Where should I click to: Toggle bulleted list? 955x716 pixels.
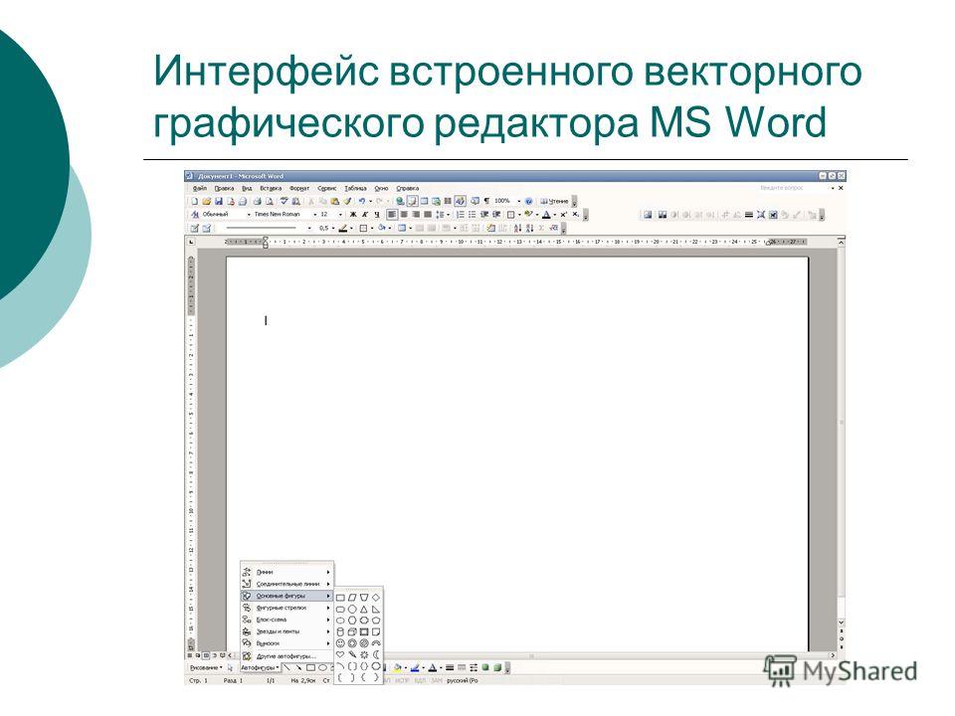point(472,215)
